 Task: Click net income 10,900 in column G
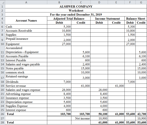141,118
